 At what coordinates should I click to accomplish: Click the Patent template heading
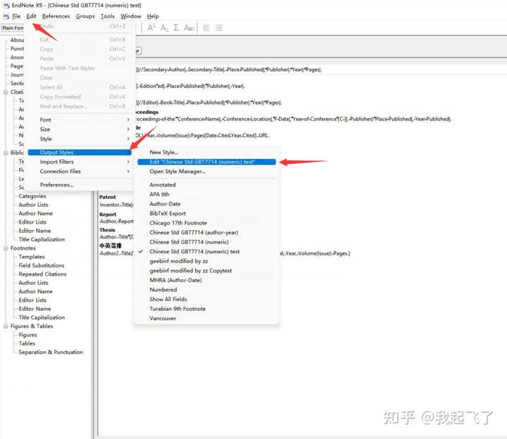107,197
